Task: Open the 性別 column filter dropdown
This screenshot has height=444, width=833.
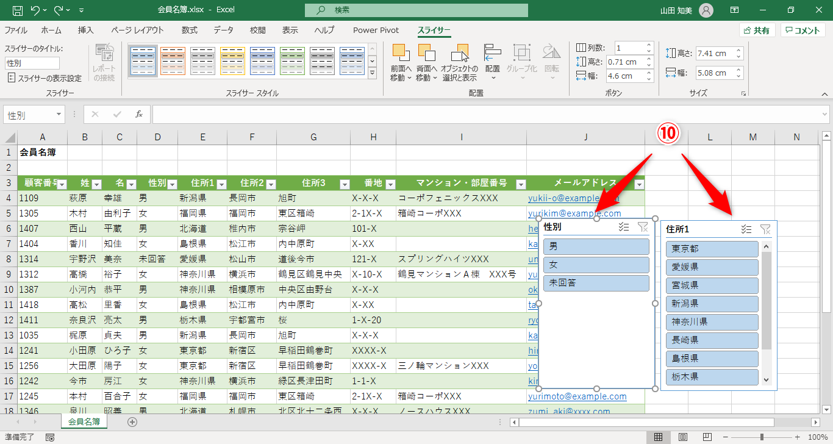Action: [x=172, y=184]
